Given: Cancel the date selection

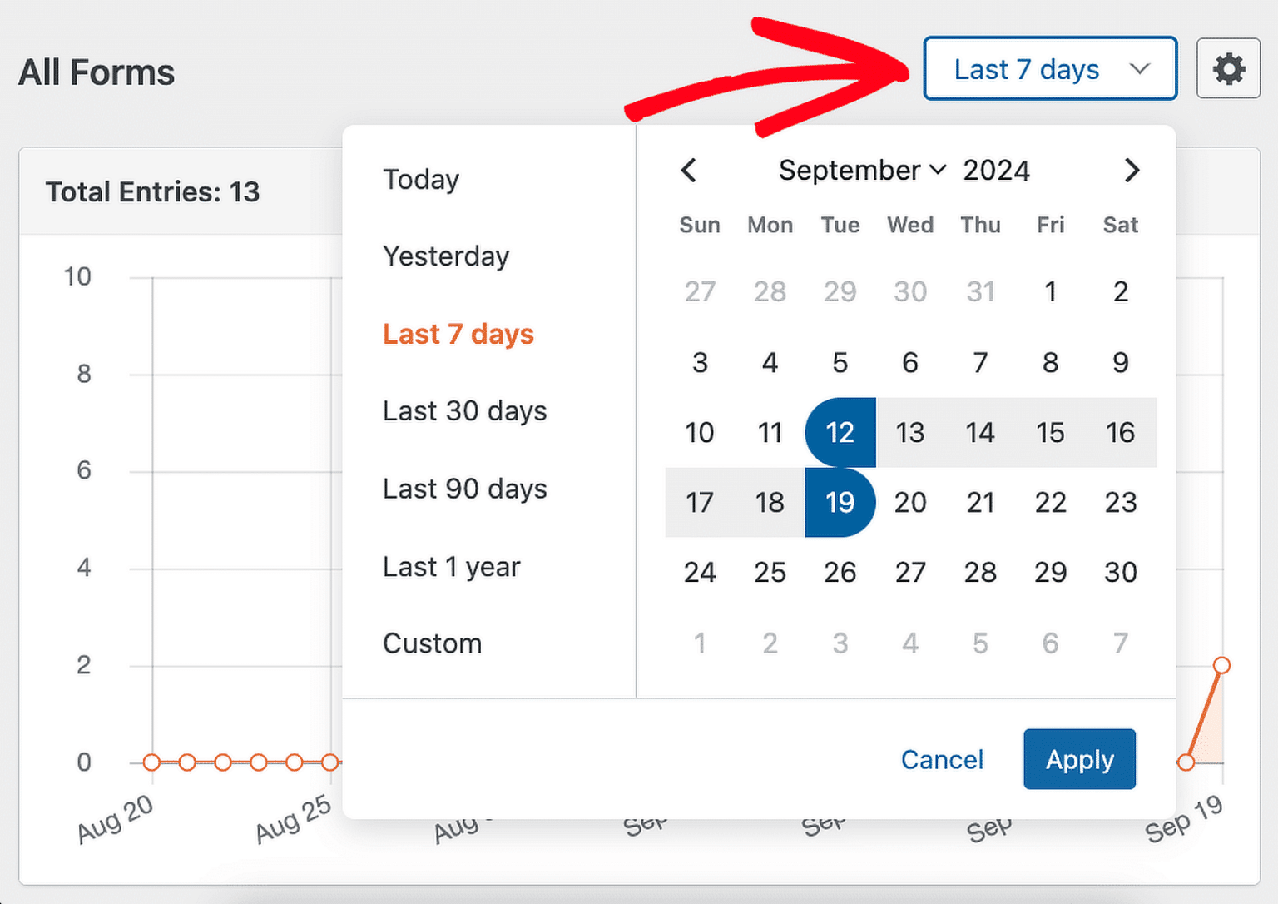Looking at the screenshot, I should click(942, 759).
